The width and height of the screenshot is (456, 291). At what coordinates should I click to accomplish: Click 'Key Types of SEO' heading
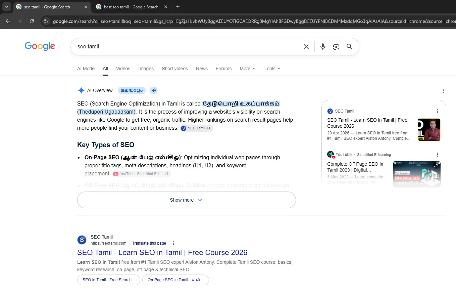click(x=106, y=145)
